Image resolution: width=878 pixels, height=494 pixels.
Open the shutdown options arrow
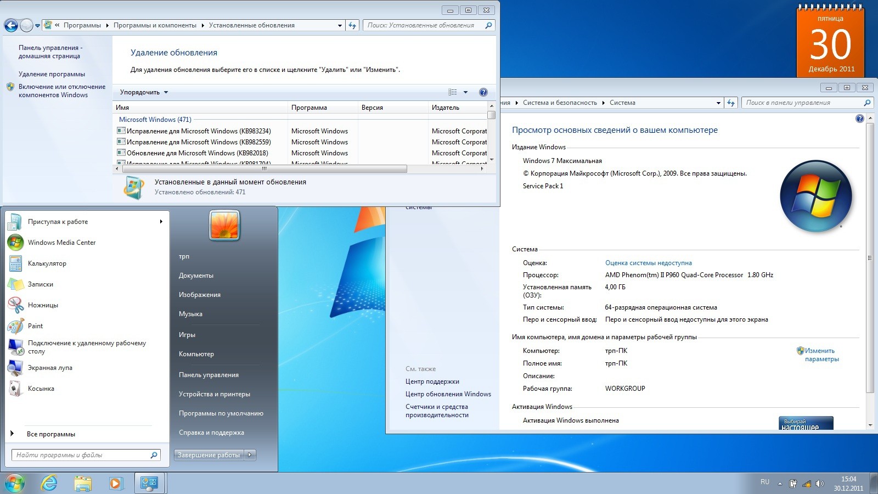(x=250, y=454)
